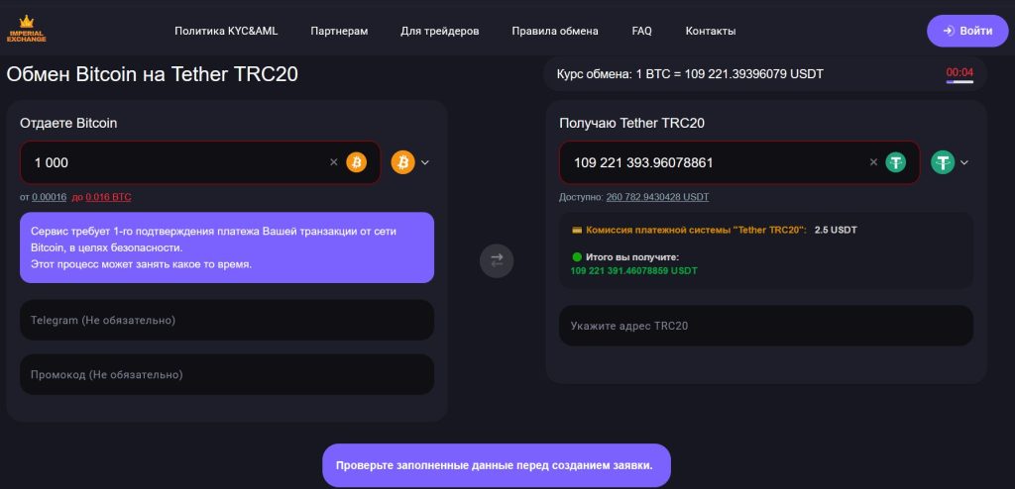Click the Bitcoin icon inside amount field
1015x489 pixels.
pos(356,162)
